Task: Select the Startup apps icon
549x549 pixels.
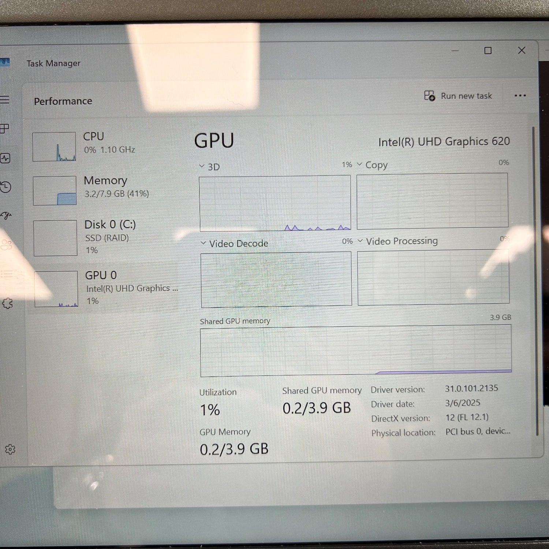Action: pyautogui.click(x=5, y=216)
